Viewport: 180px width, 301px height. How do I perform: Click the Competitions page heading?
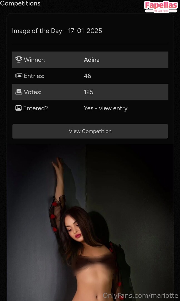tap(20, 3)
